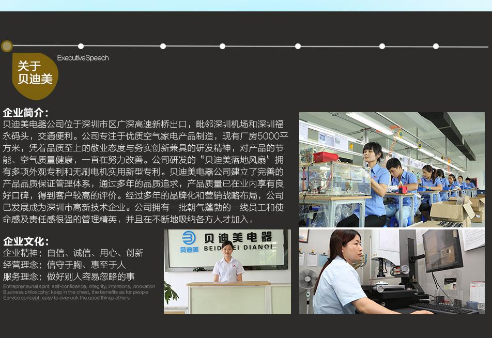Click the 企业简介 heading
Viewport: 492px width, 338px height.
tap(26, 113)
